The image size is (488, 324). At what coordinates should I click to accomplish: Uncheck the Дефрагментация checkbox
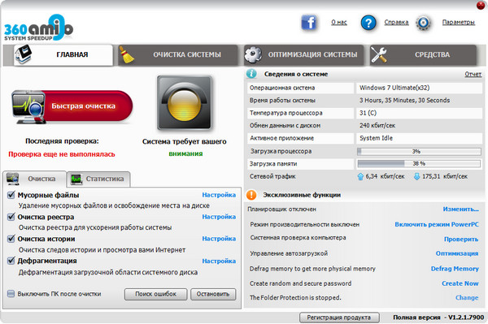tap(11, 261)
